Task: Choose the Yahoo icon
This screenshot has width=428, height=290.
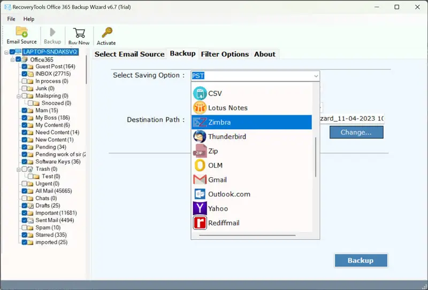Action: (200, 208)
